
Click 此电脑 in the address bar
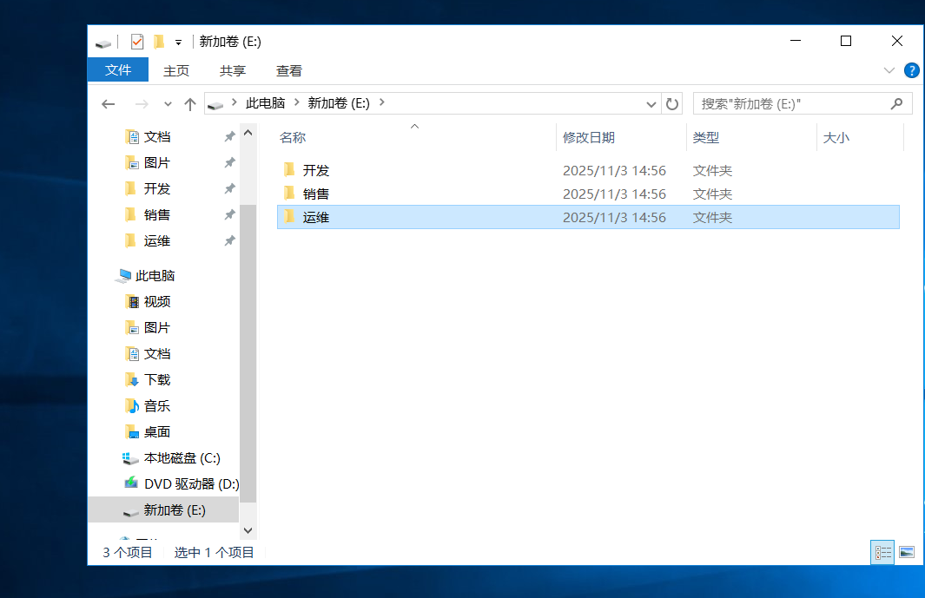tap(266, 103)
